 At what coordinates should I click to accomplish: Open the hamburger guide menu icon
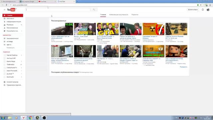tap(4, 10)
